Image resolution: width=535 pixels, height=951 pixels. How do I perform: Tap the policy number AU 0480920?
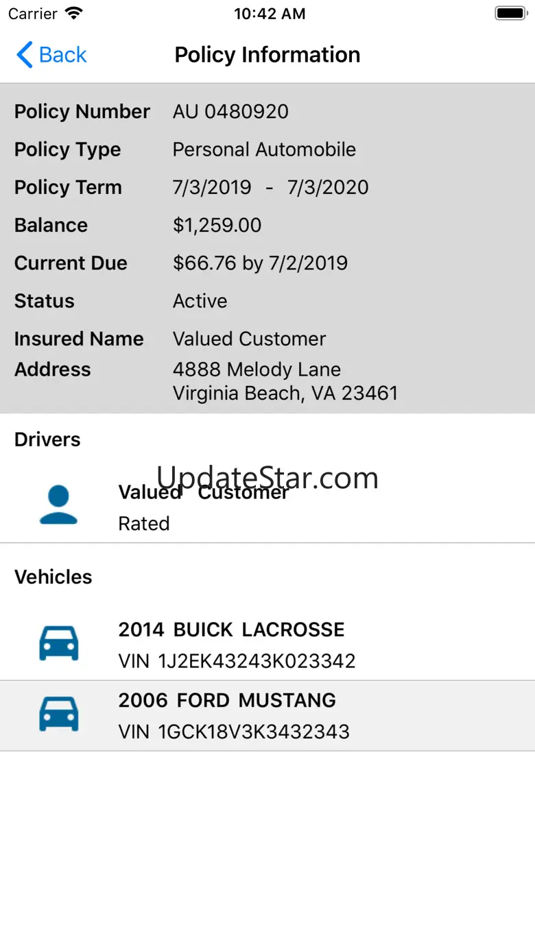(230, 112)
